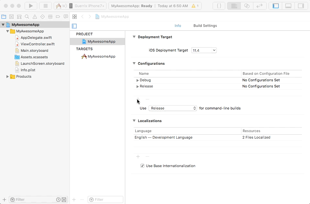Show the Source Control navigator

(11, 17)
